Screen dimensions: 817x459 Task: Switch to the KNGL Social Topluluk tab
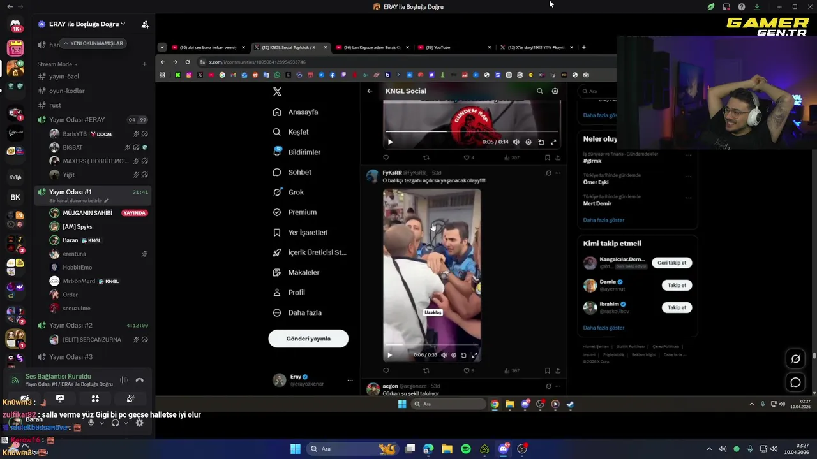tap(290, 47)
